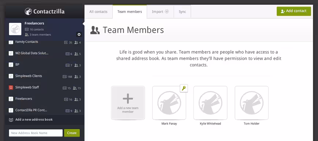This screenshot has width=318, height=141.
Task: Select the Team members tab
Action: click(x=130, y=12)
